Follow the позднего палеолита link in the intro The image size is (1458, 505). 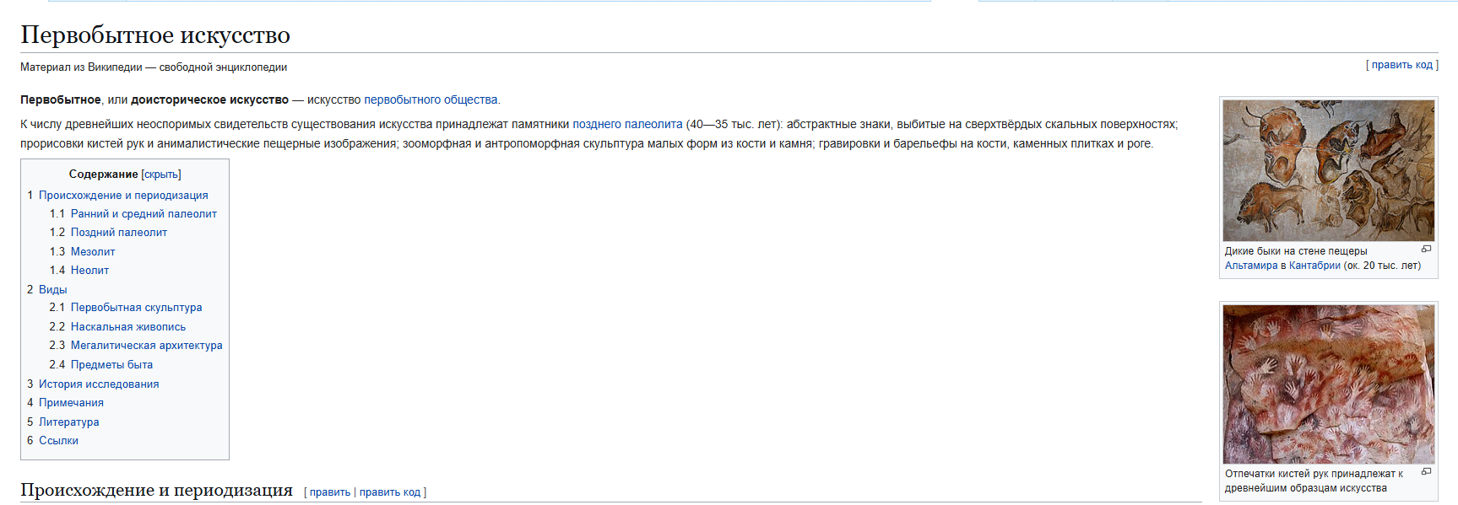[x=627, y=124]
